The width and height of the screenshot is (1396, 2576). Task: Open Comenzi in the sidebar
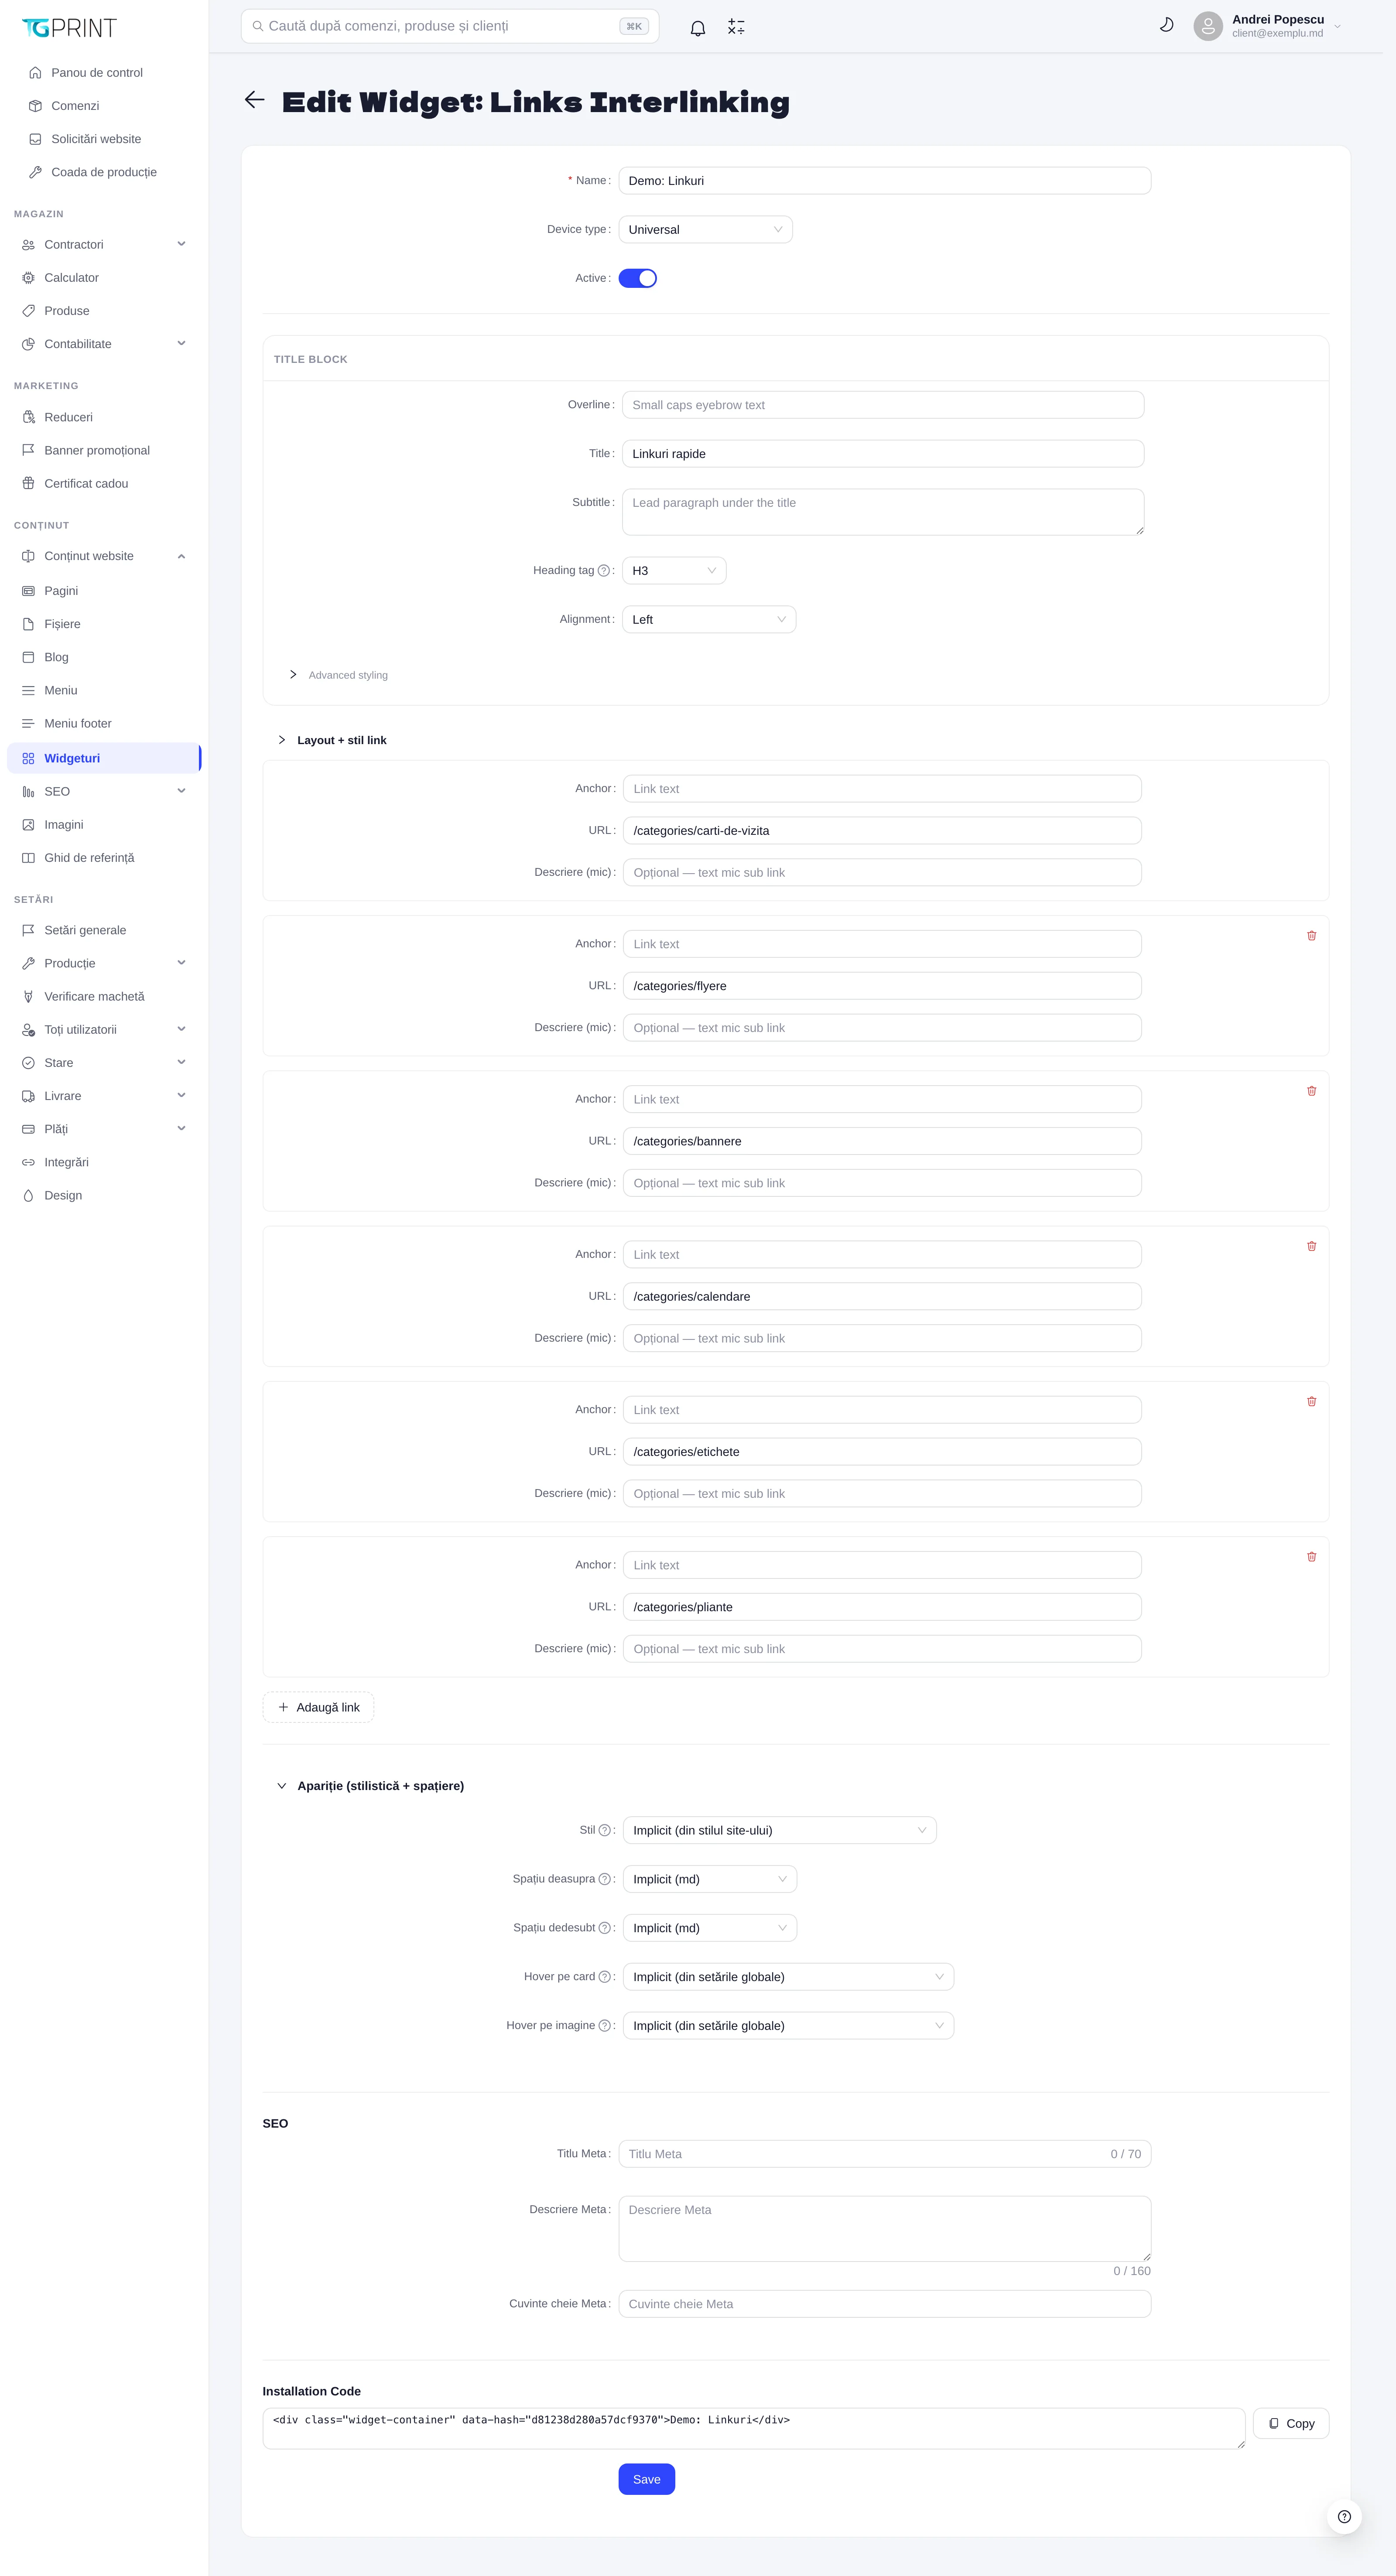pos(104,106)
